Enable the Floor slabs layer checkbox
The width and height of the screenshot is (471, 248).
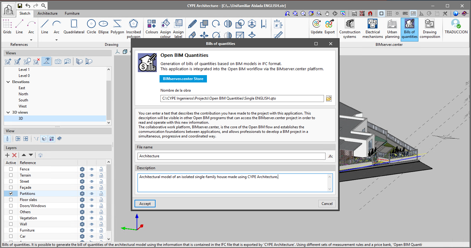tap(11, 199)
